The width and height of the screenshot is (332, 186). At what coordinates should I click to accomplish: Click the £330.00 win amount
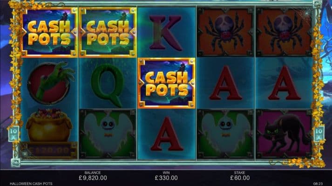(x=166, y=178)
